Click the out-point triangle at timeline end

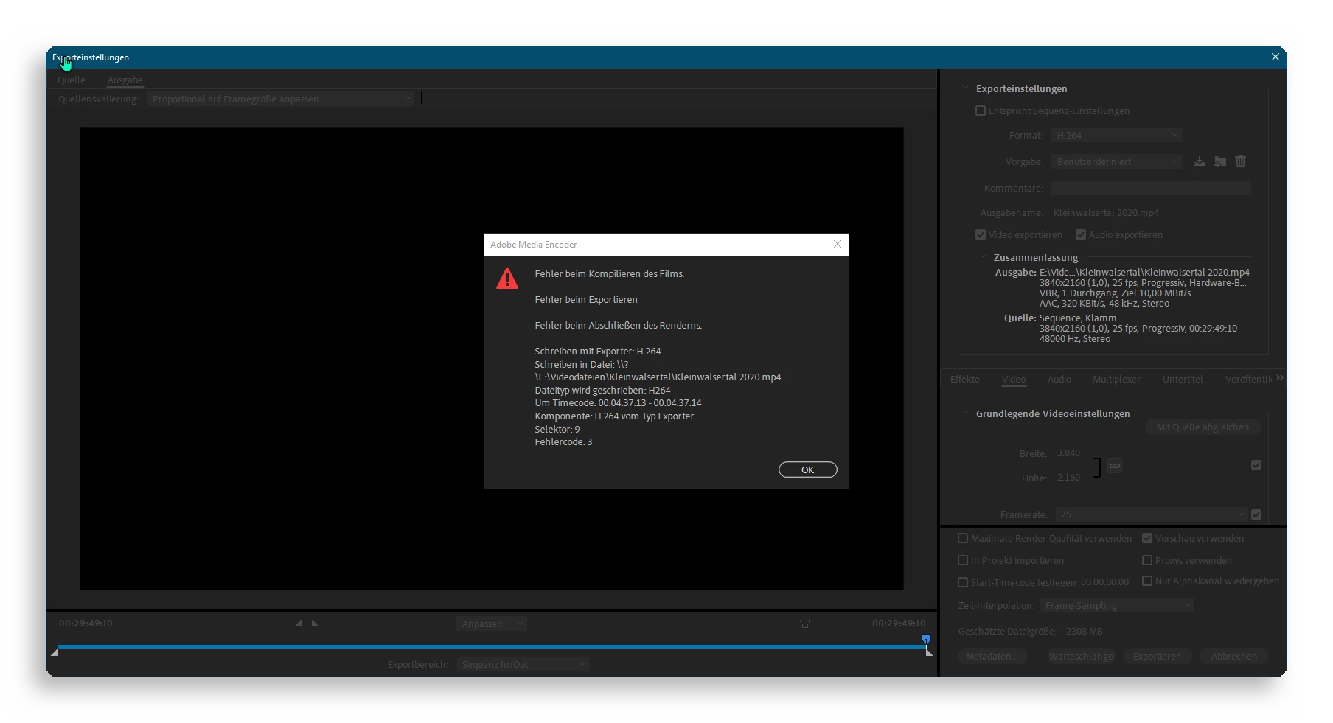929,652
